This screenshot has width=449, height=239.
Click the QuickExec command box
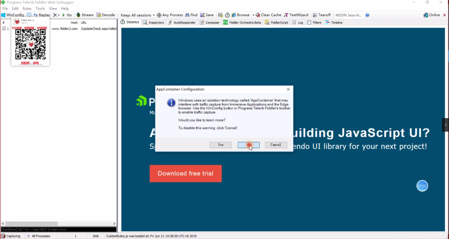pos(59,229)
